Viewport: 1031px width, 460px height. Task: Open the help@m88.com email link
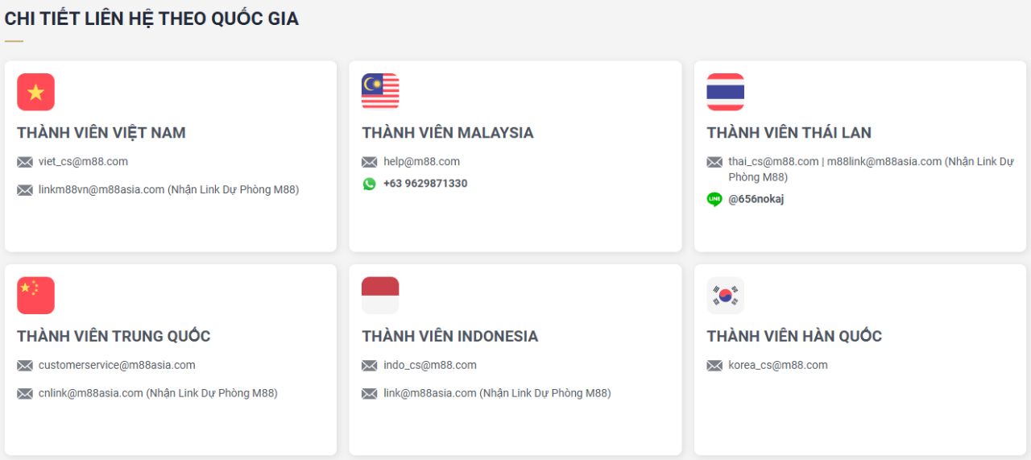click(x=421, y=161)
